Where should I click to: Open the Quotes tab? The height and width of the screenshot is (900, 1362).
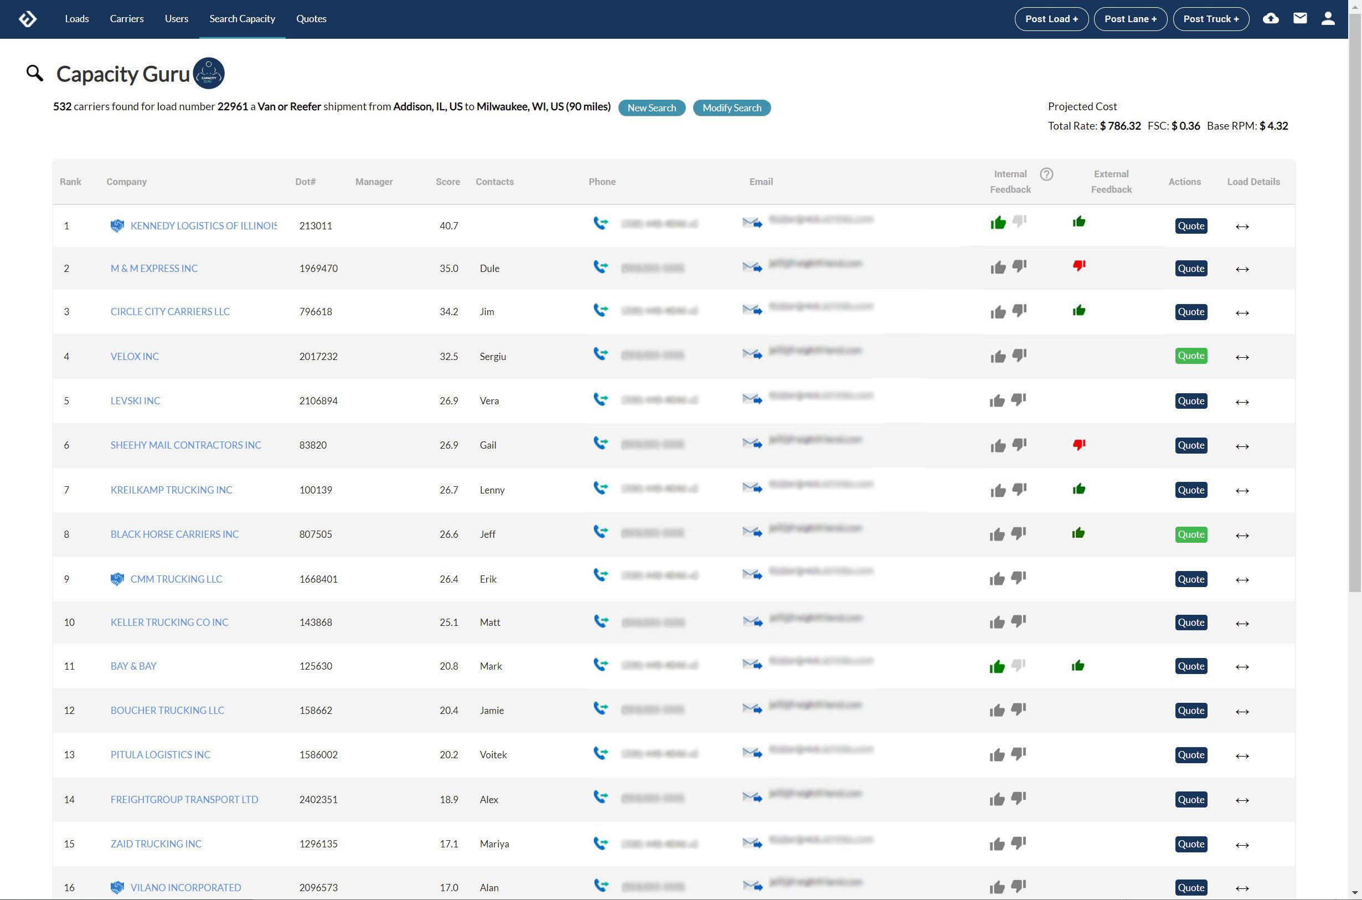[x=311, y=19]
